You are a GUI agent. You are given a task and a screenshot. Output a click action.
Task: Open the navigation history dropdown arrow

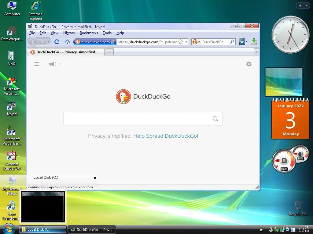(x=48, y=42)
